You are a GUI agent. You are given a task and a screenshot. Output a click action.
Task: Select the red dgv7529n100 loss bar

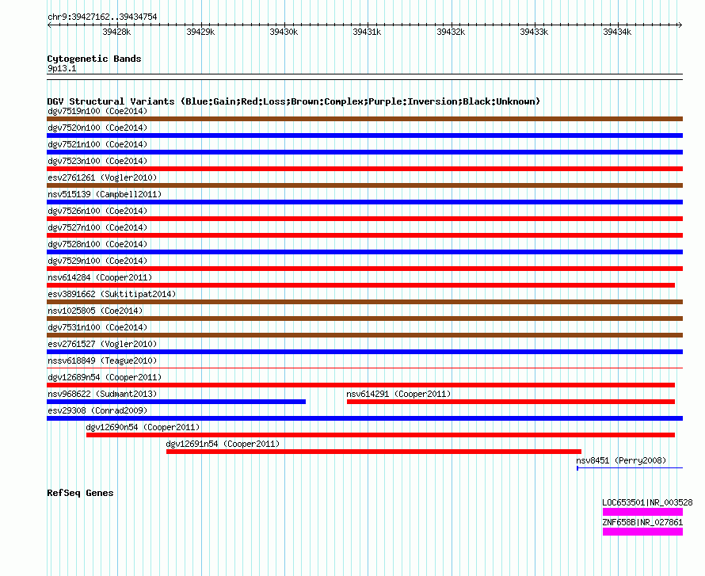click(x=364, y=269)
